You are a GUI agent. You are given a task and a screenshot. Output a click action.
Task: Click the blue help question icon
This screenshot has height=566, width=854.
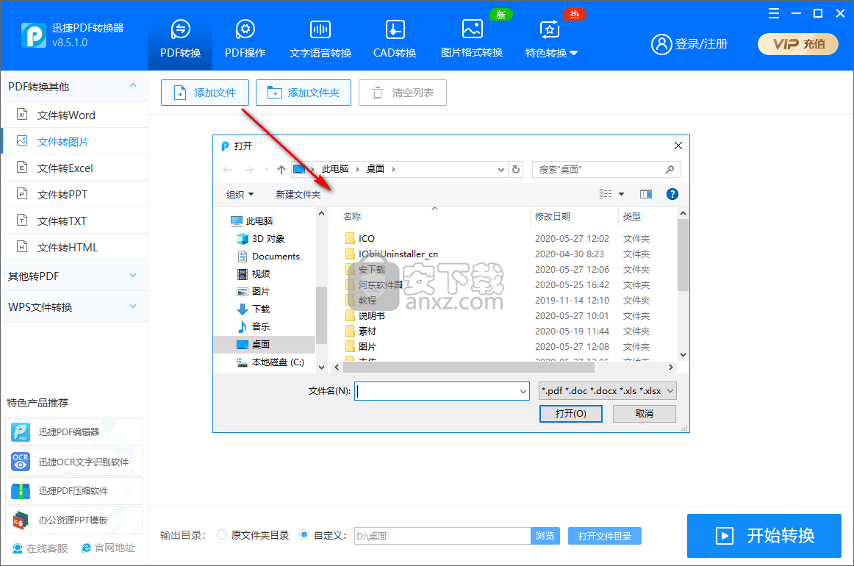pos(672,195)
